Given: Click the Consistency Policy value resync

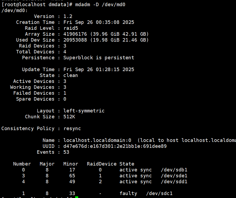Looking at the screenshot, I should coord(72,129).
